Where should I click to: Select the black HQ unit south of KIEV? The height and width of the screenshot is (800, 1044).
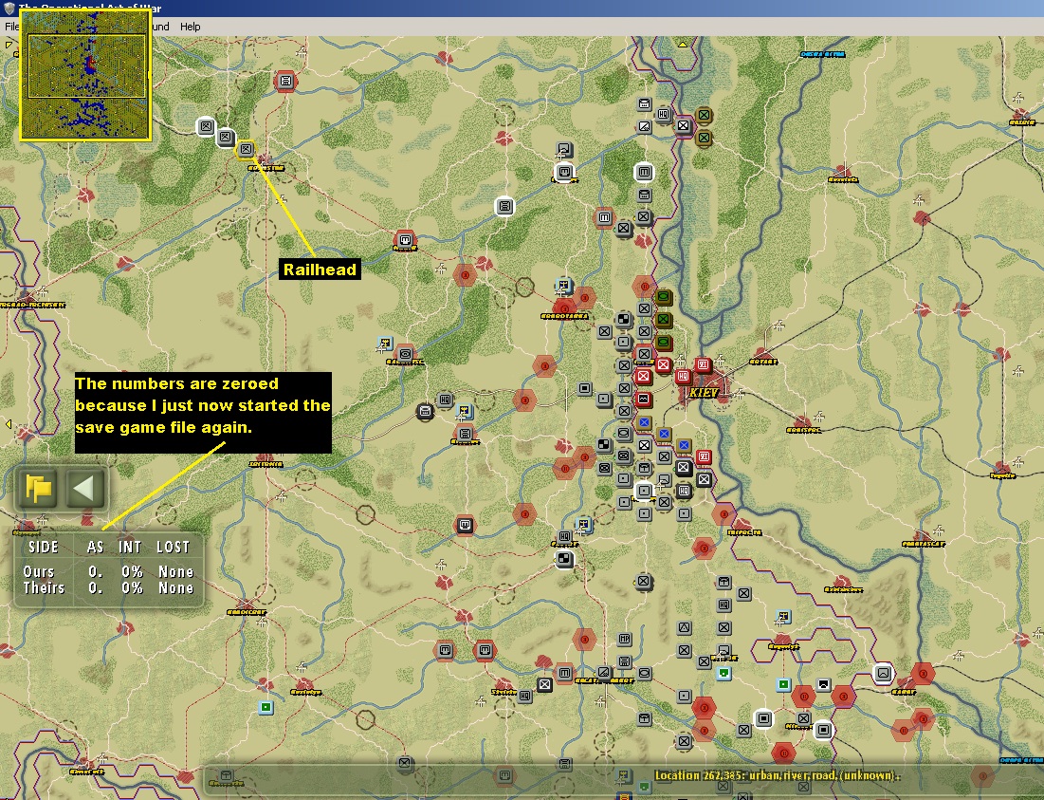point(684,491)
